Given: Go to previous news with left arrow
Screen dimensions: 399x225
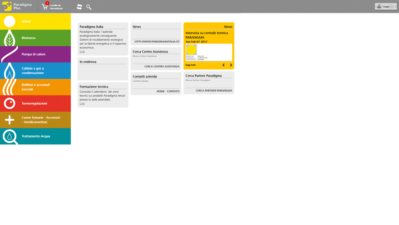Looking at the screenshot, I should coord(223,65).
